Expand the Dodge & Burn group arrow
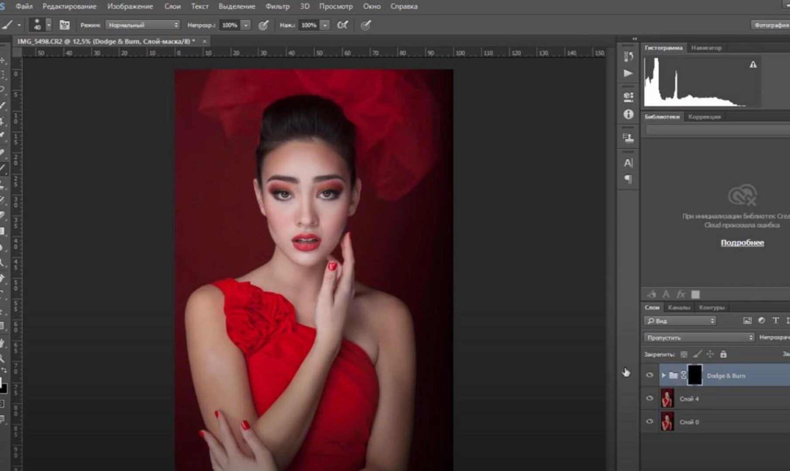Viewport: 790px width, 471px height. coord(664,375)
